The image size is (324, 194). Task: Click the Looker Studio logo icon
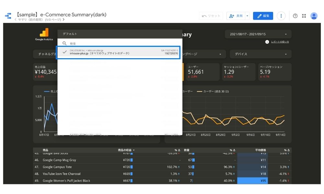pyautogui.click(x=8, y=16)
